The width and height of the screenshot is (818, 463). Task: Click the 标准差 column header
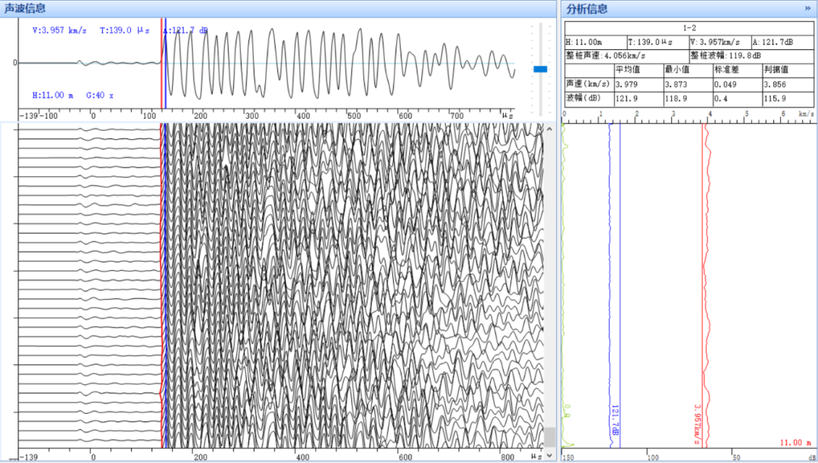738,70
